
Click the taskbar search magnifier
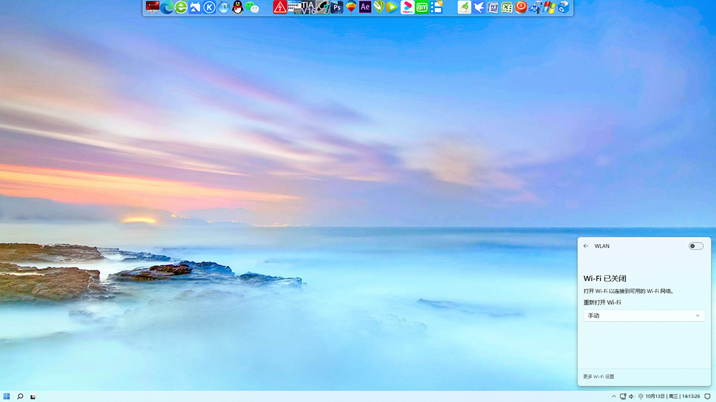coord(20,397)
